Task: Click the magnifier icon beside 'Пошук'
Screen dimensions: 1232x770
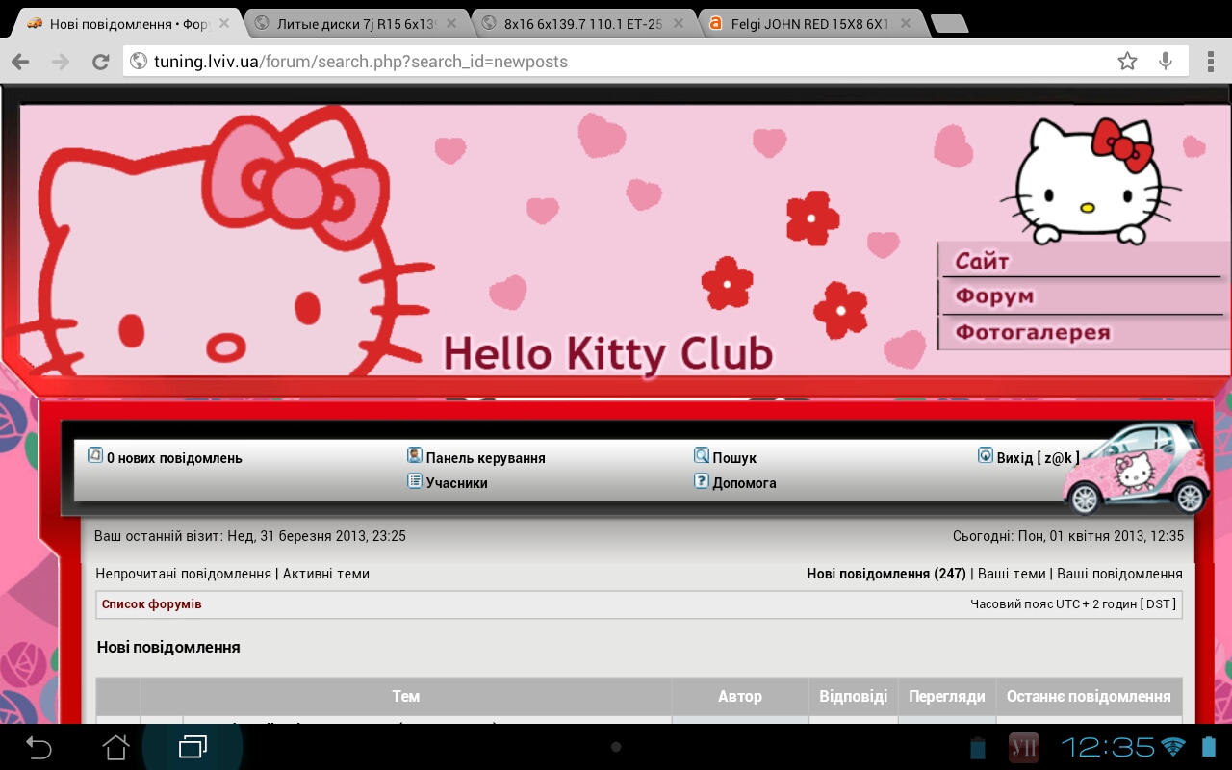Action: click(702, 455)
